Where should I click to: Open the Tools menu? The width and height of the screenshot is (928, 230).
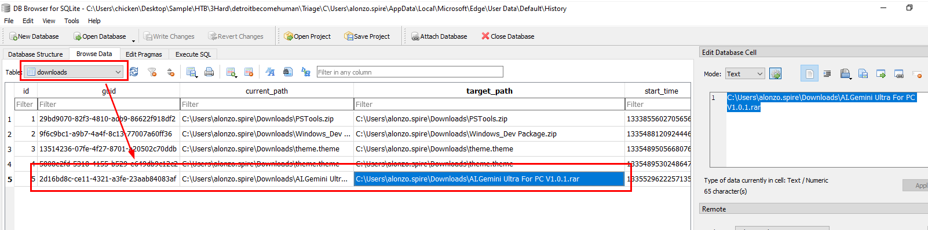click(x=72, y=21)
